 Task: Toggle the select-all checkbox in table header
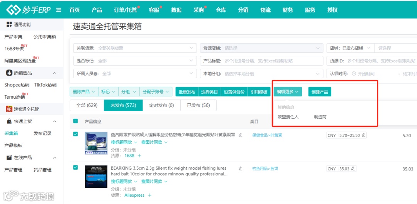[x=76, y=121]
